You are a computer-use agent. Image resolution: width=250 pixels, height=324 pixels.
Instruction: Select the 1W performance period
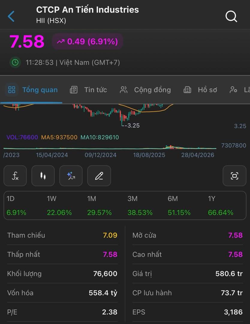tap(59, 205)
